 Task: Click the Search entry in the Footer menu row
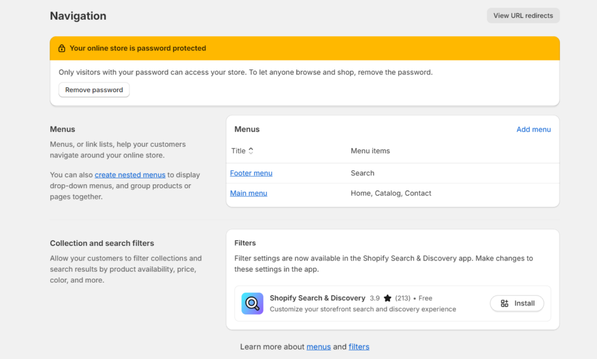(x=362, y=173)
